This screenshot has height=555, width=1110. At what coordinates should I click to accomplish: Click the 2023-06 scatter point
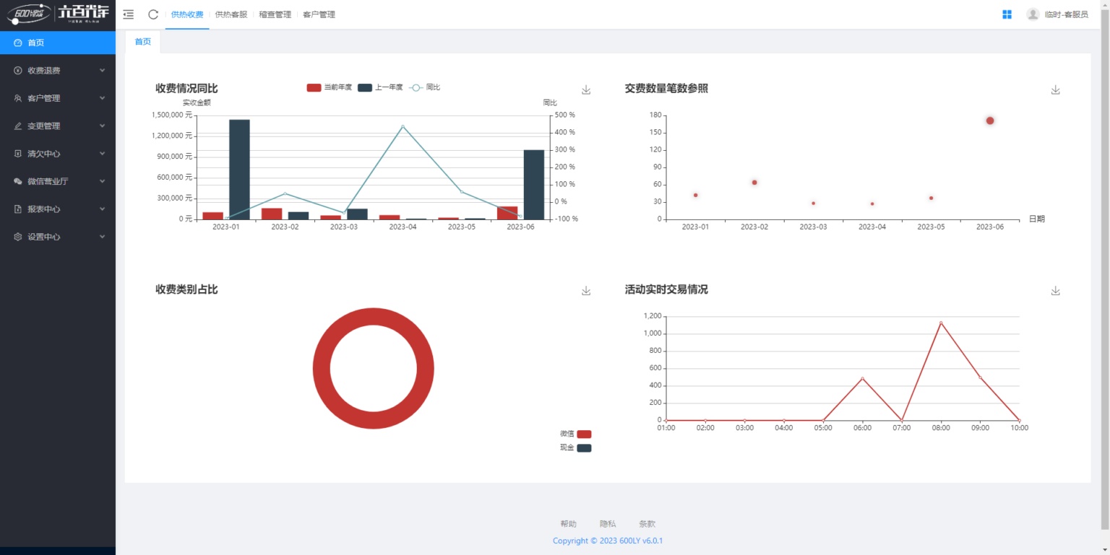(x=990, y=121)
